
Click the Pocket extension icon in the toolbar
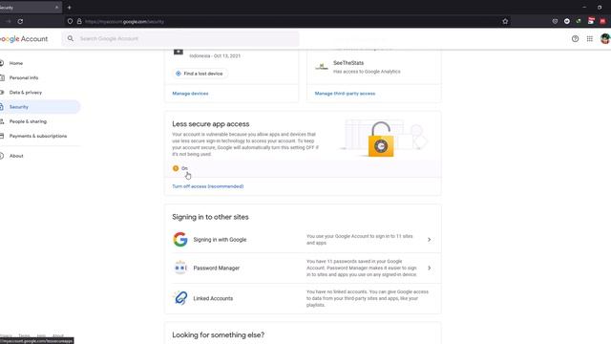[556, 21]
